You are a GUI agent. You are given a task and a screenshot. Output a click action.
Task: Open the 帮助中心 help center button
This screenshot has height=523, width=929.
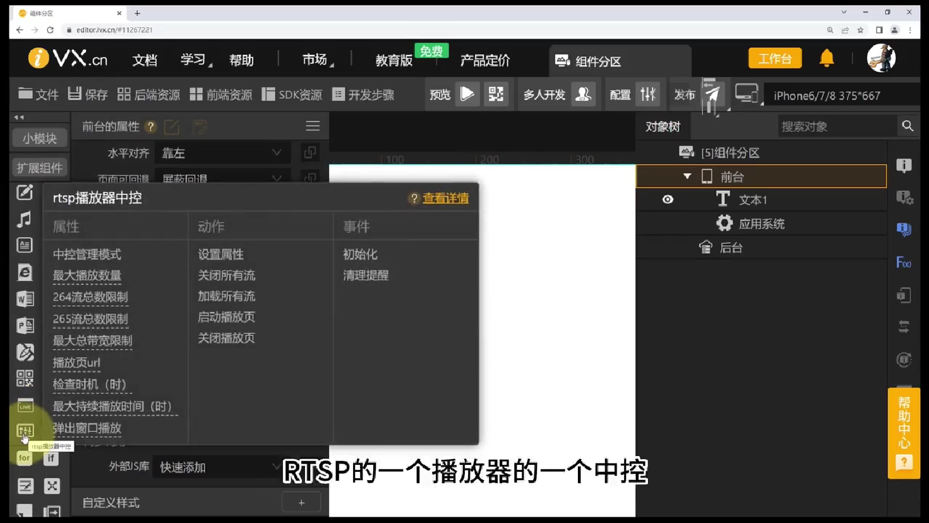tap(904, 433)
